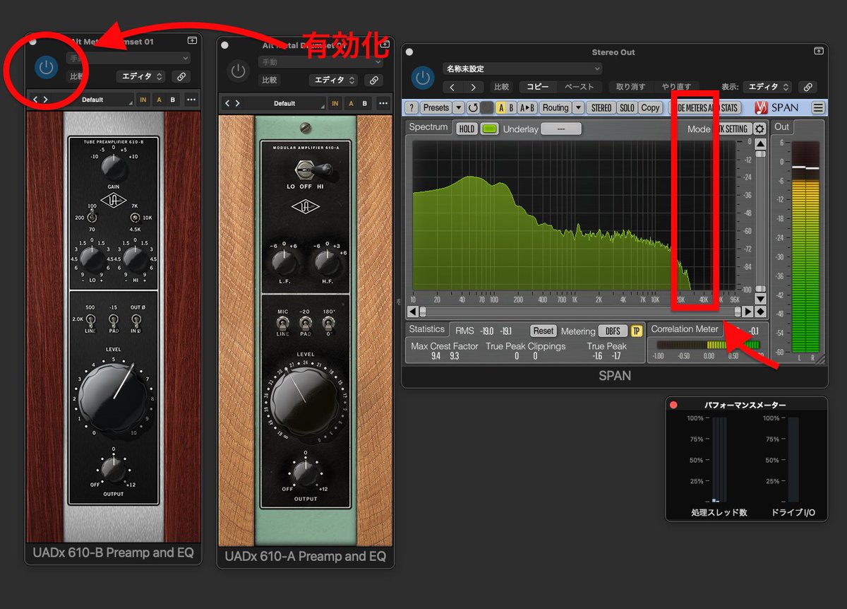Open the 名称未設定 setting dropdown in SPAN
This screenshot has width=847, height=609.
(522, 69)
